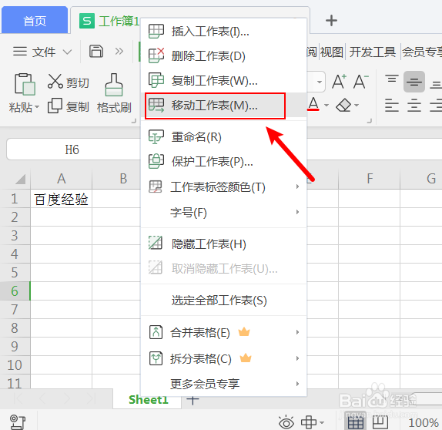Open font size combo box arrow

(x=320, y=82)
